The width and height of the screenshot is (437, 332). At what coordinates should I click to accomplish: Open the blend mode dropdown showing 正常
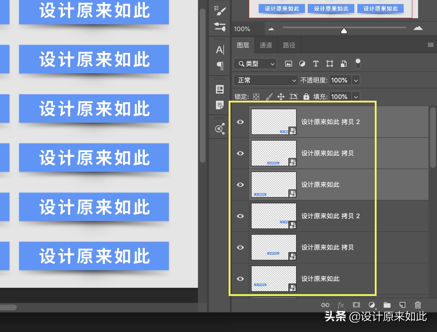pyautogui.click(x=266, y=80)
